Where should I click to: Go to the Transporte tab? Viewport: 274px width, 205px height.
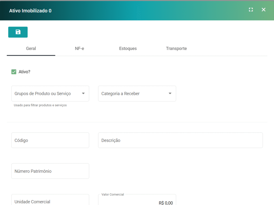[176, 49]
